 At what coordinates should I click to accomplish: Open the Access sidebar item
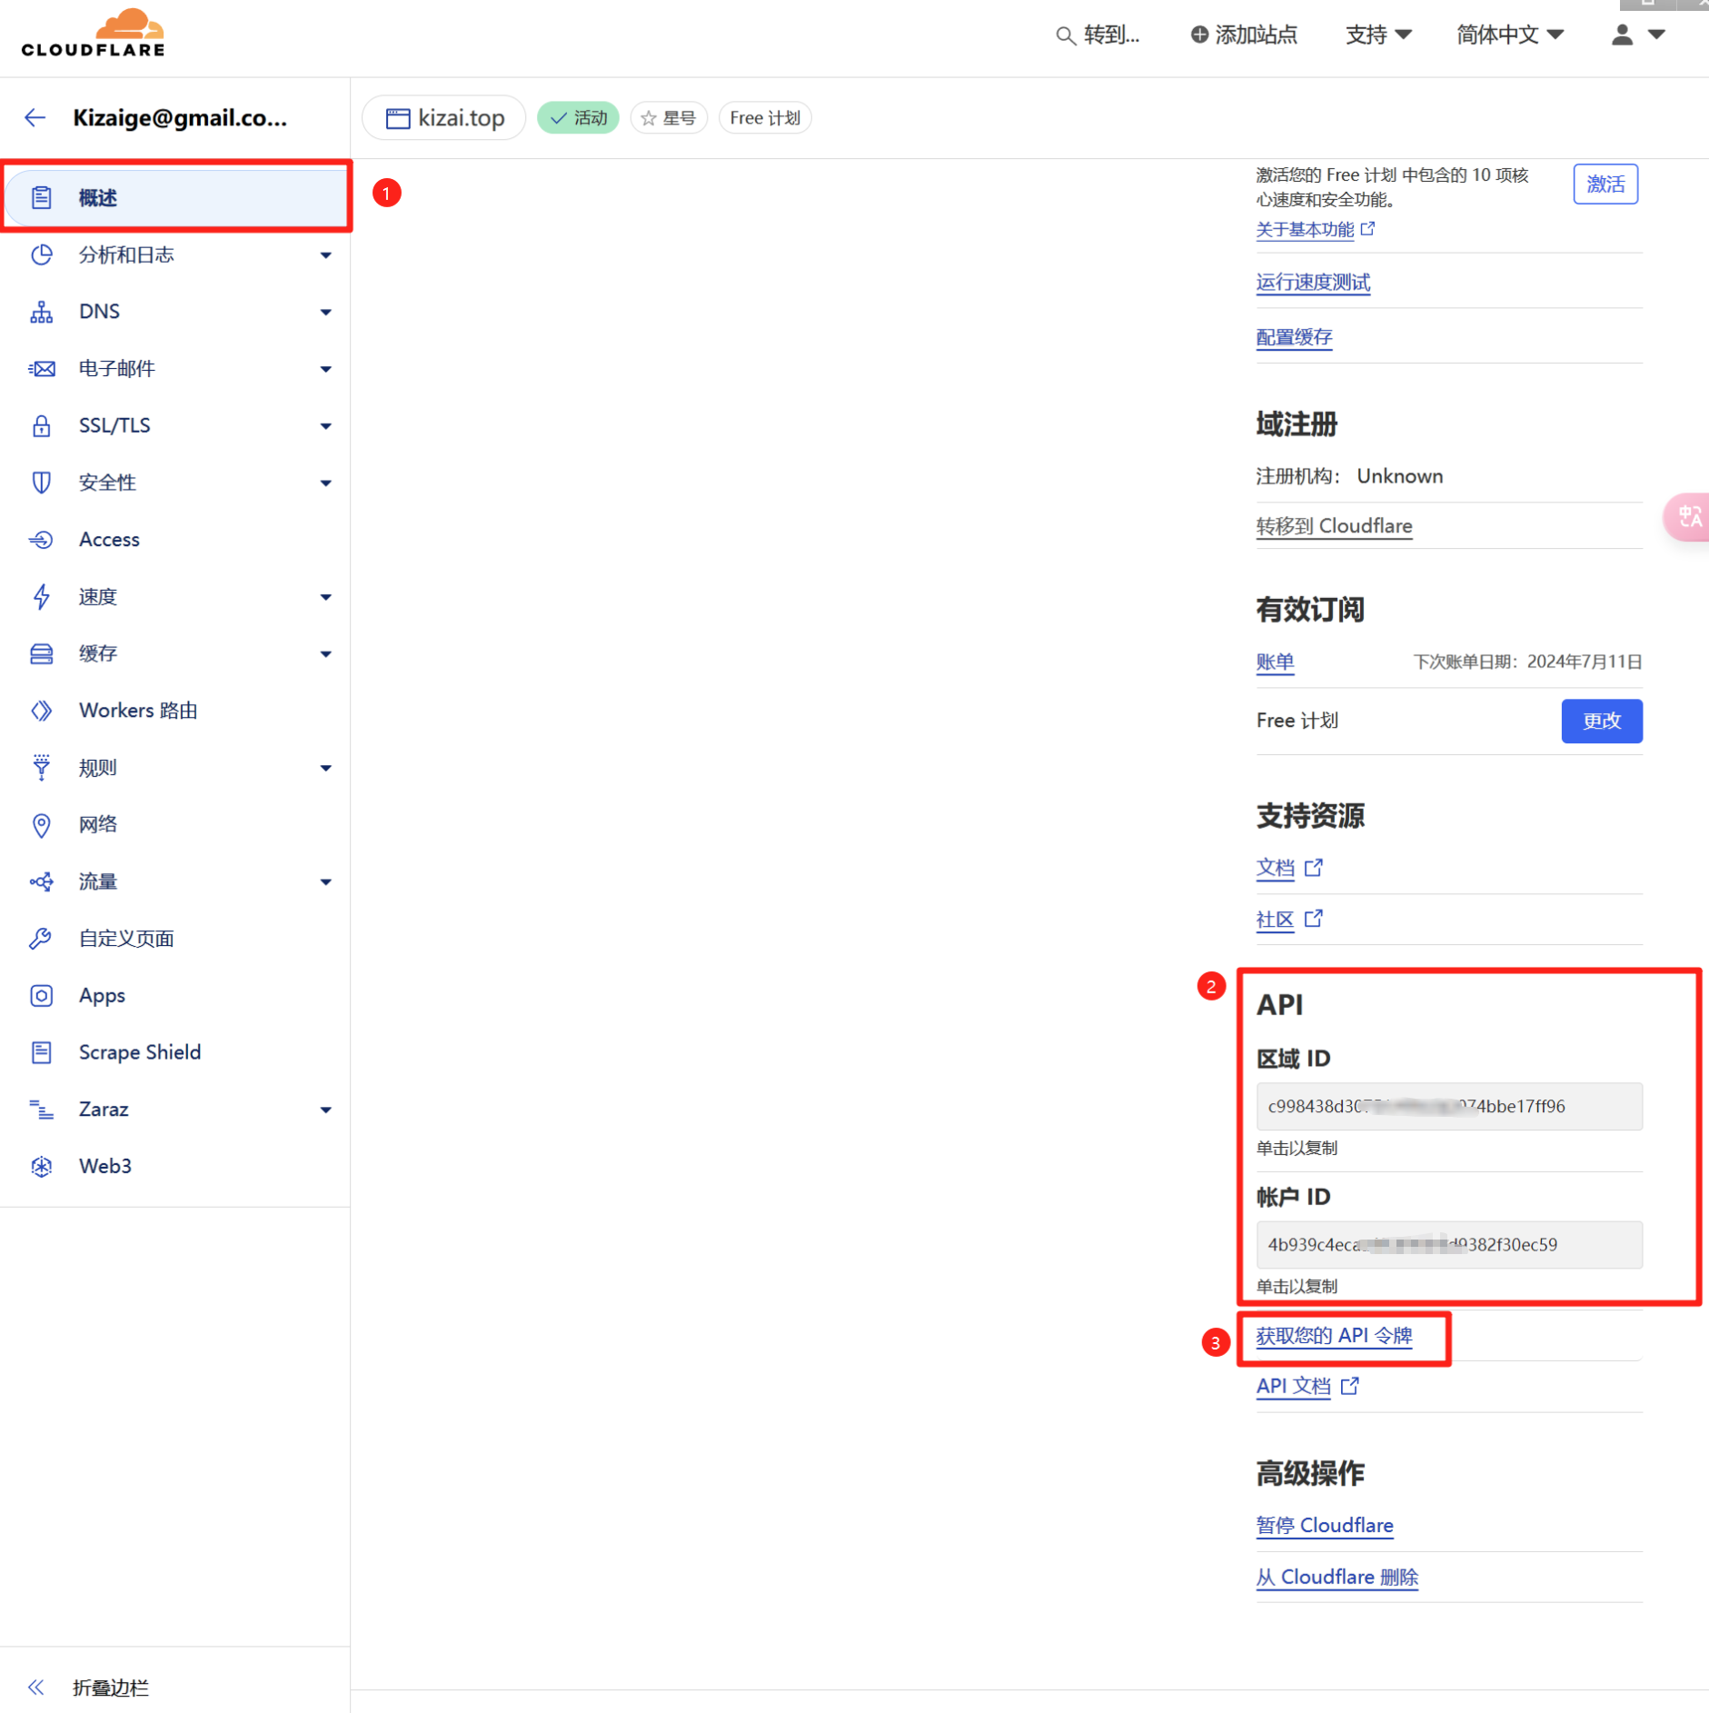176,540
